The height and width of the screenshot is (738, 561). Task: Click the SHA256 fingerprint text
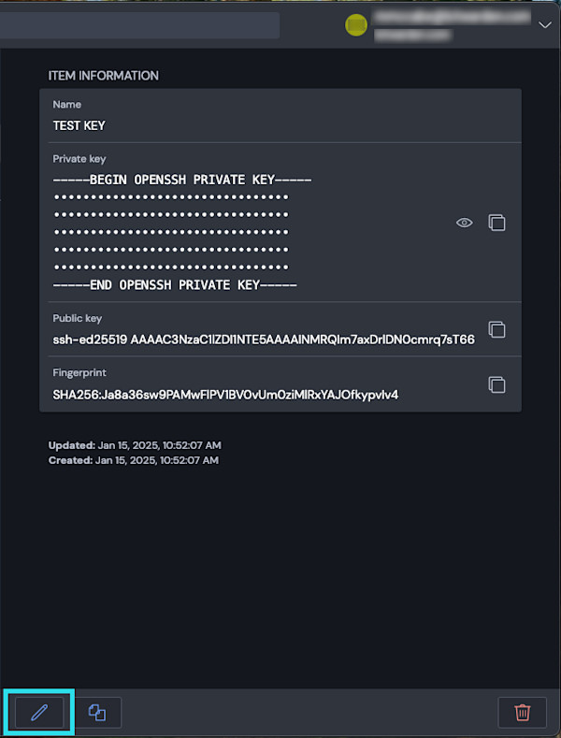(225, 394)
